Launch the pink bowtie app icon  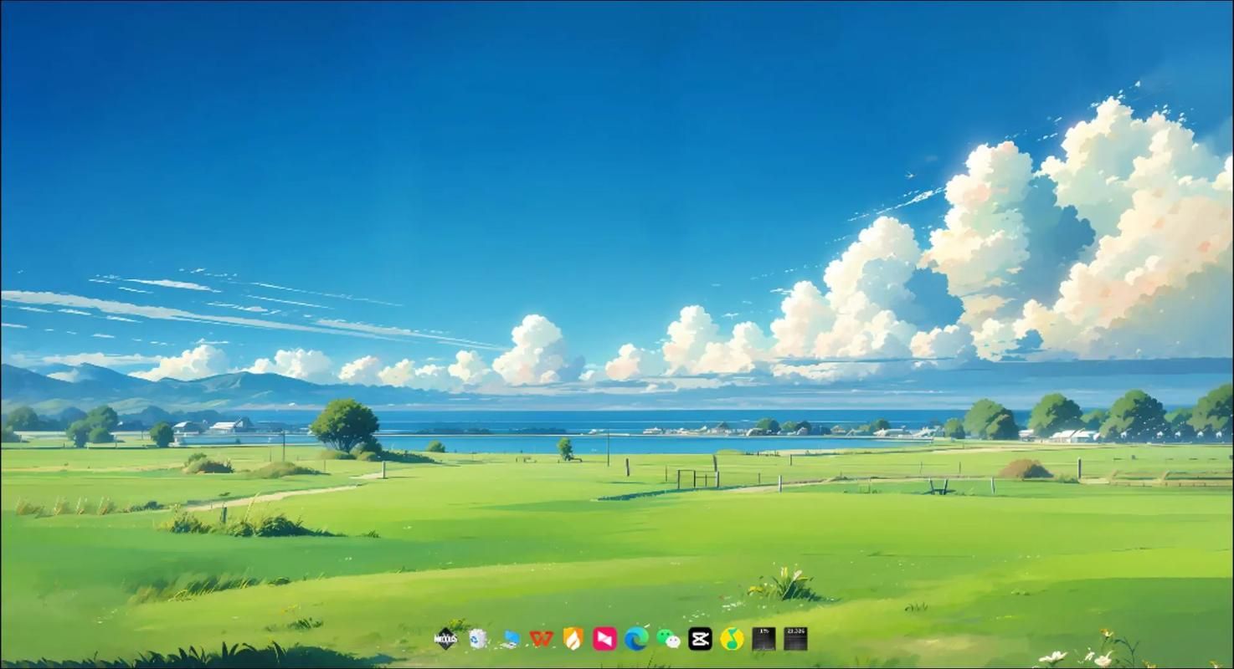click(604, 639)
